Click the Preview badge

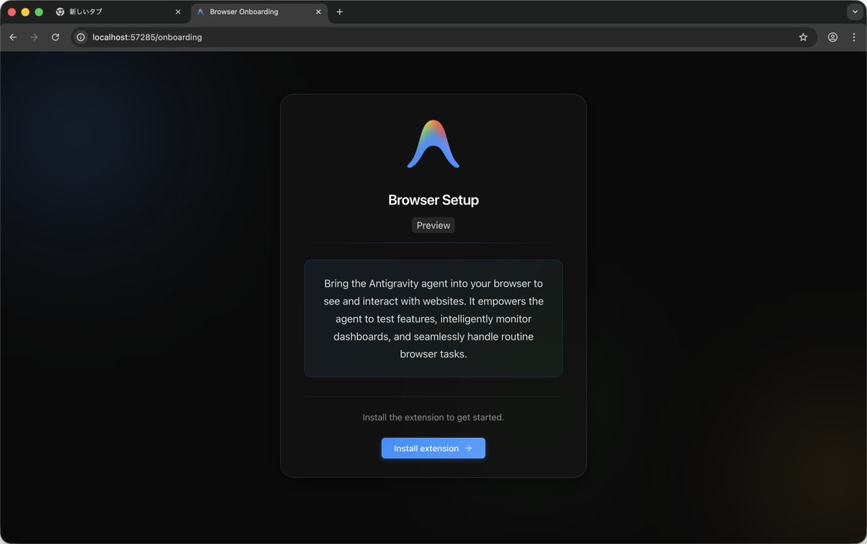[x=433, y=225]
